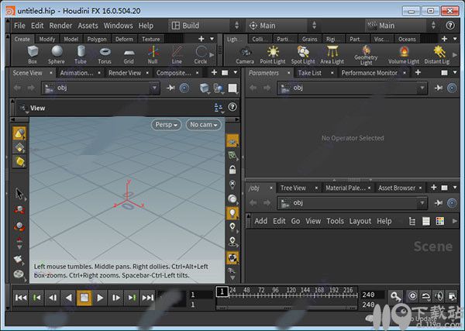Pick the Torus shelf tool
This screenshot has height=331, width=465.
tap(105, 55)
